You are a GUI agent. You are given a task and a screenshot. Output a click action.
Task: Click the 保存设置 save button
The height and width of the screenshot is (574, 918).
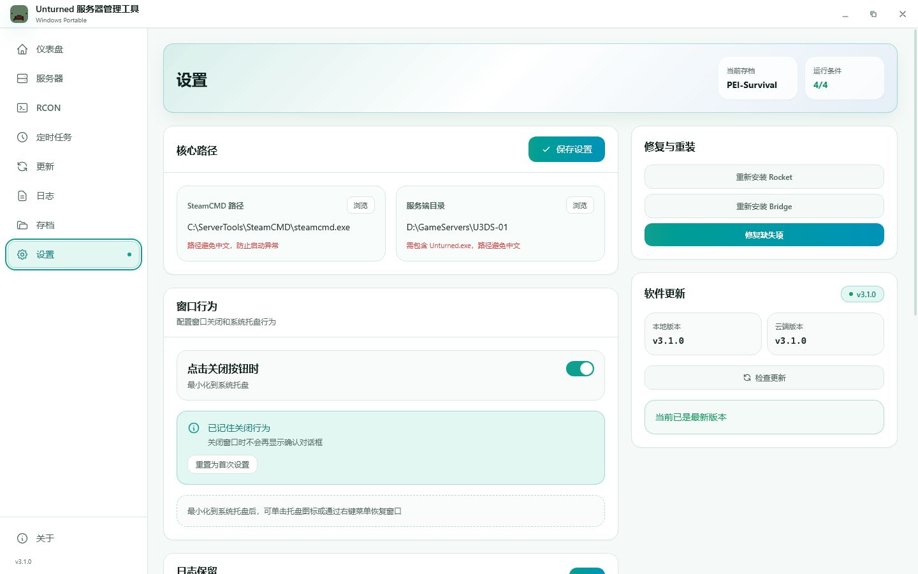(567, 149)
